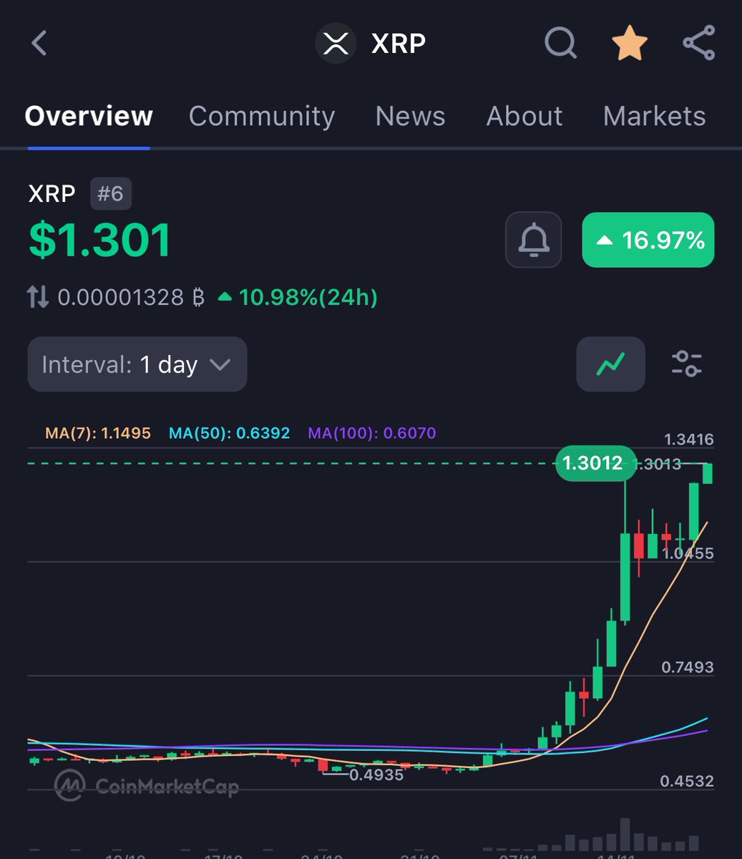
Task: Tap the 10.98%(24h) change text
Action: pos(298,297)
